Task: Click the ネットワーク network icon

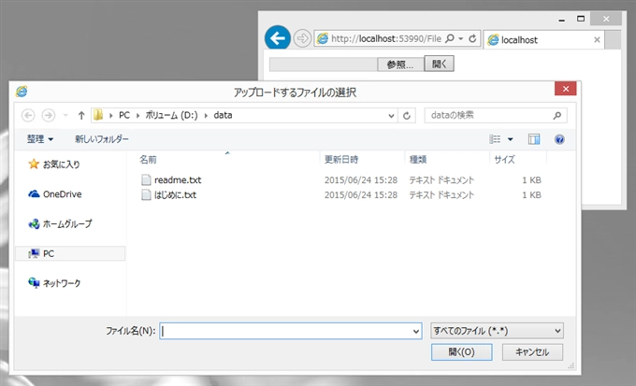Action: click(x=34, y=282)
